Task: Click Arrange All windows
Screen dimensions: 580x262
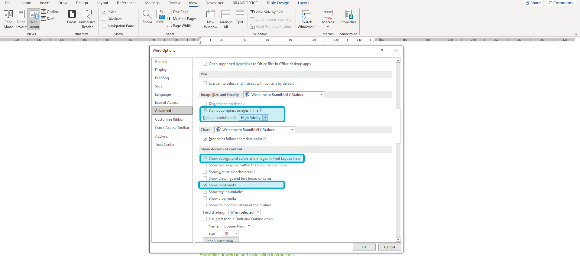Action: (x=226, y=19)
